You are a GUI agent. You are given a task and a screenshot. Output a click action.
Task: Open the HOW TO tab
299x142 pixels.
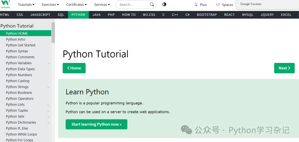(x=129, y=15)
